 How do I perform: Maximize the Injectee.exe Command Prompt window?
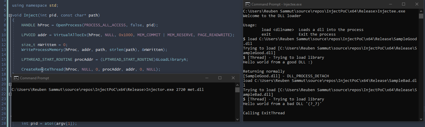(x=404, y=4)
